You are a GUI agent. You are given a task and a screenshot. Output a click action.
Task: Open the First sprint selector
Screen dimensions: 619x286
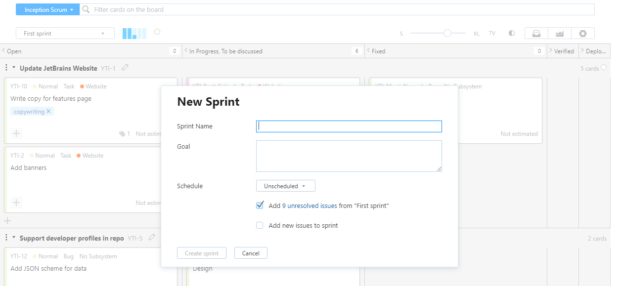65,34
